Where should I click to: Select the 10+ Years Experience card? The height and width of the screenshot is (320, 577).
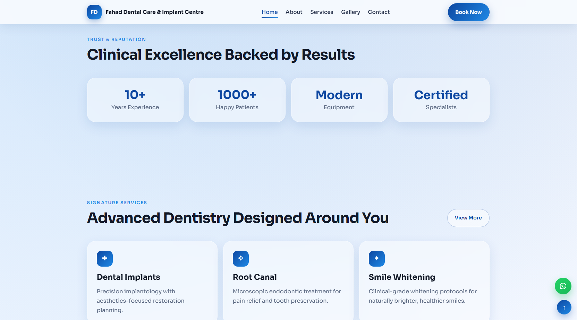click(135, 100)
